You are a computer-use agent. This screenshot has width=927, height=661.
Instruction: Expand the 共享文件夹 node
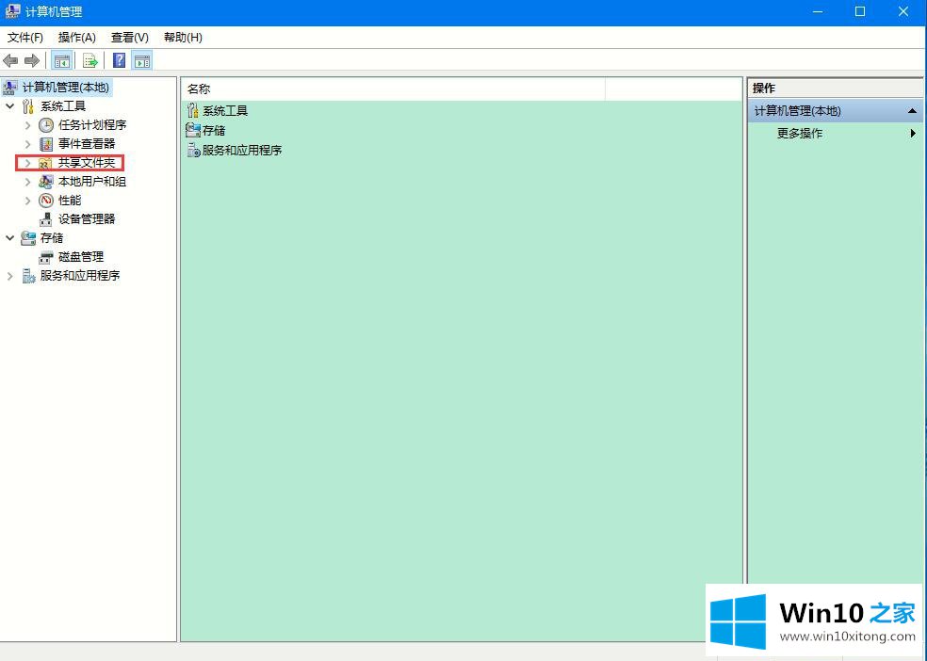coord(27,163)
